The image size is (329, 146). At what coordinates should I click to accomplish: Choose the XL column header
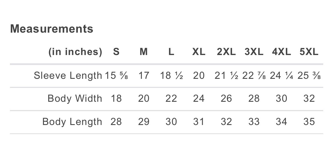coord(199,52)
